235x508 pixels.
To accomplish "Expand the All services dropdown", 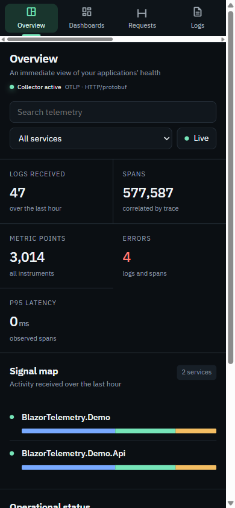I will tap(91, 138).
